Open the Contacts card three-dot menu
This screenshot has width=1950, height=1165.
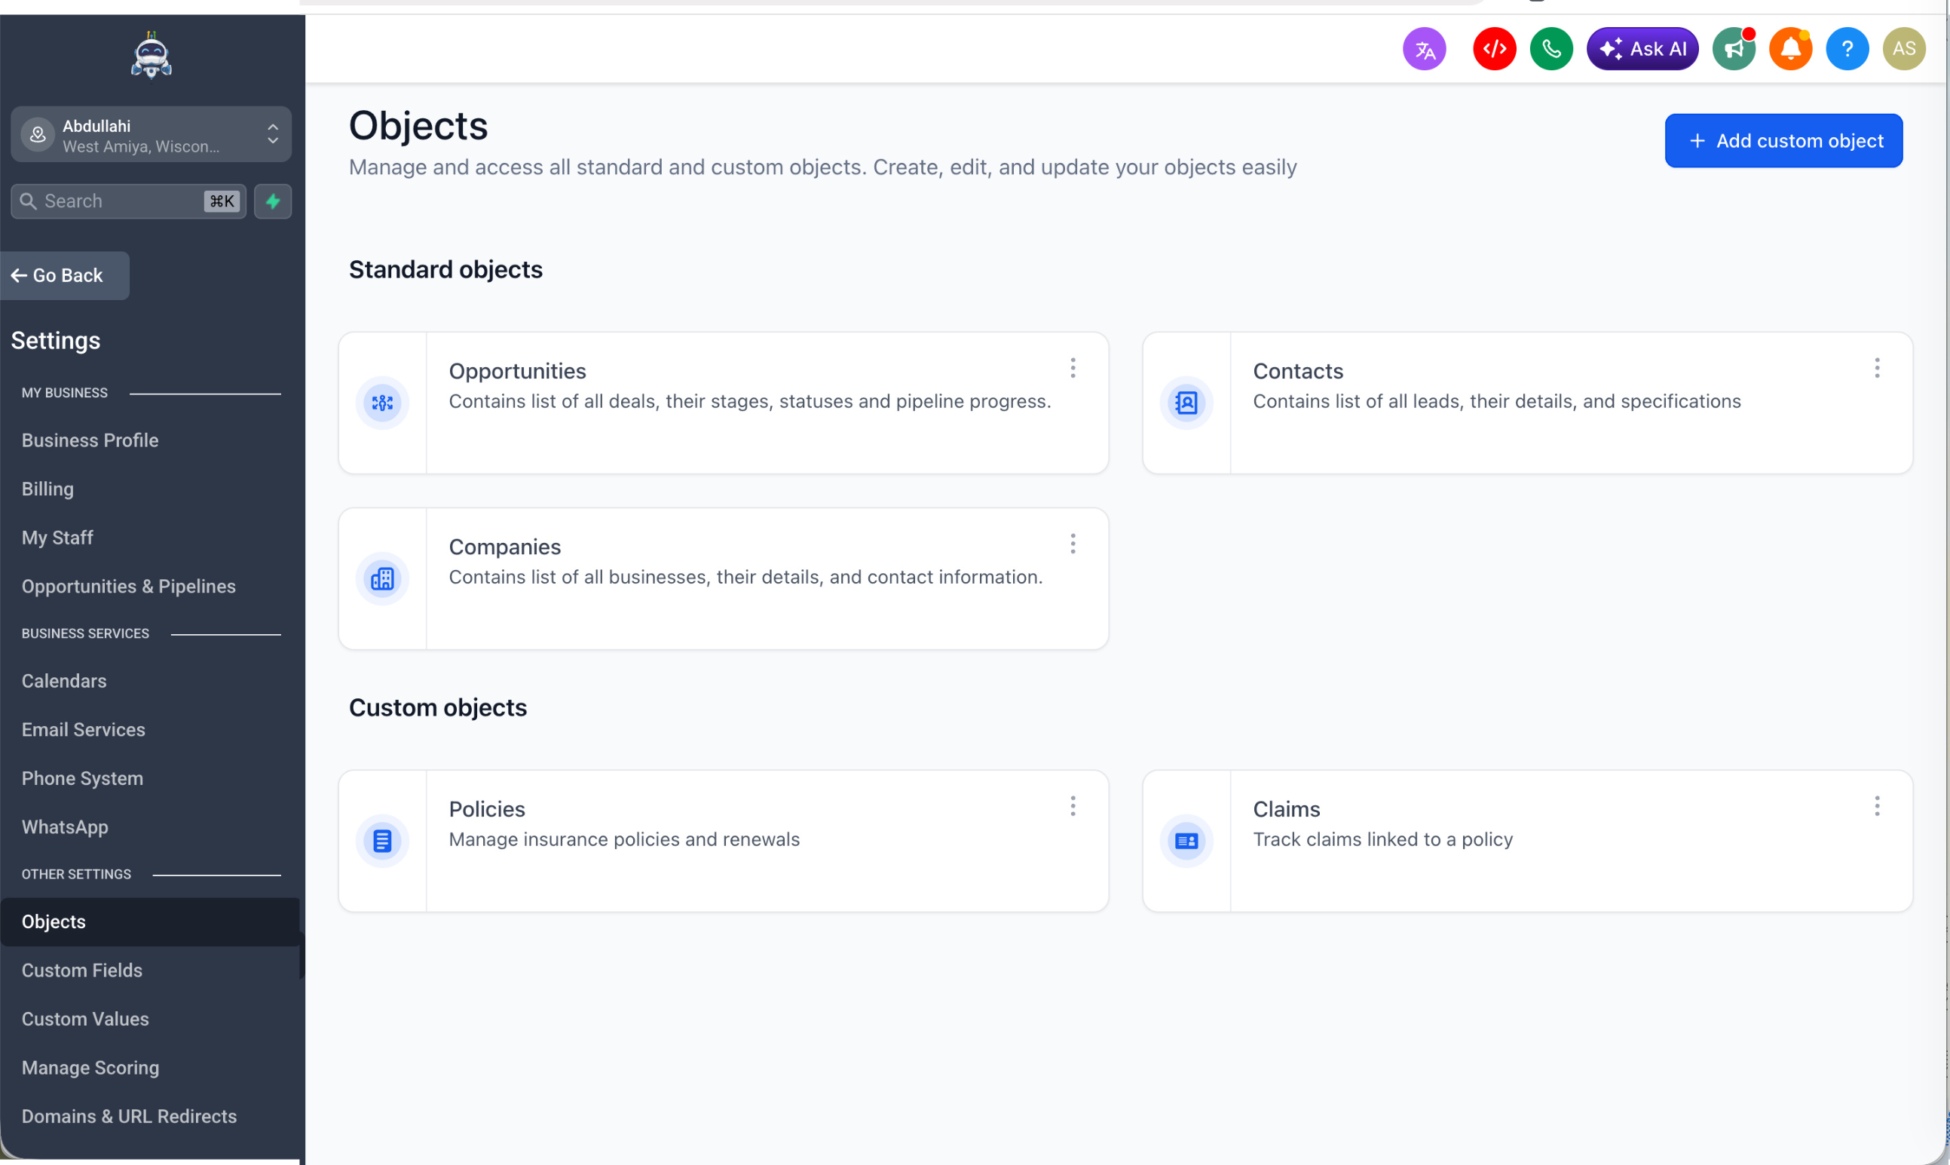(1876, 368)
